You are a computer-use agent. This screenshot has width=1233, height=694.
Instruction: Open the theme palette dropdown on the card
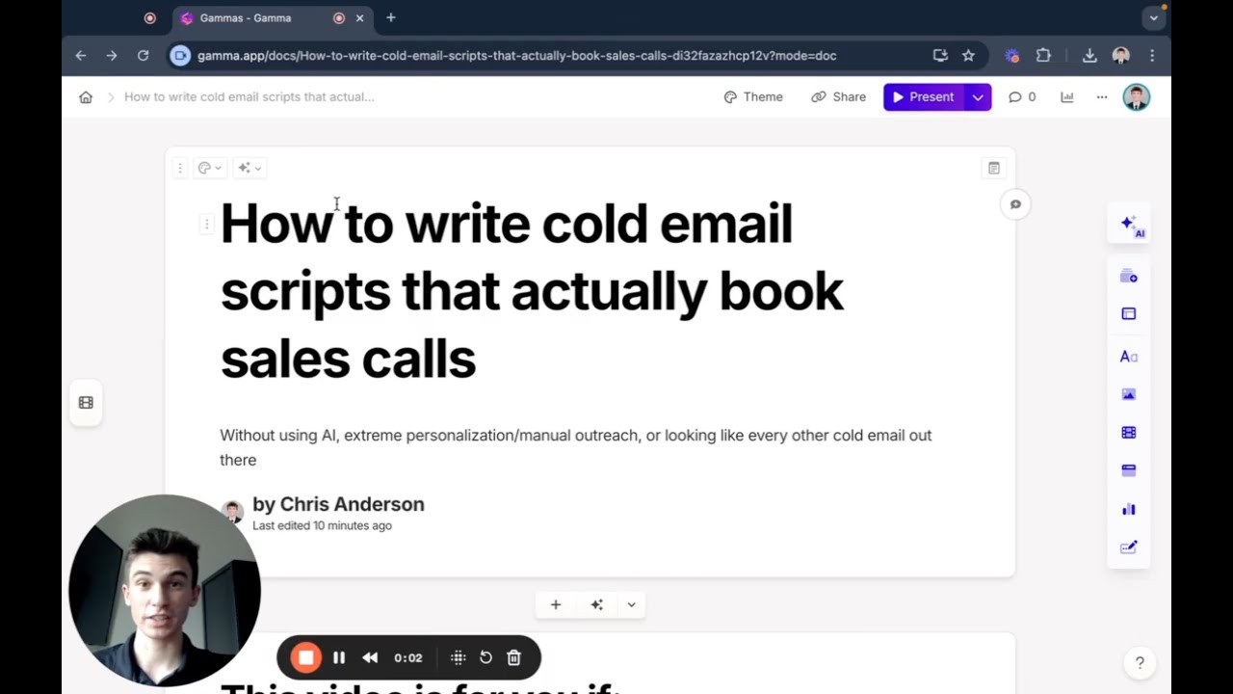click(x=209, y=168)
